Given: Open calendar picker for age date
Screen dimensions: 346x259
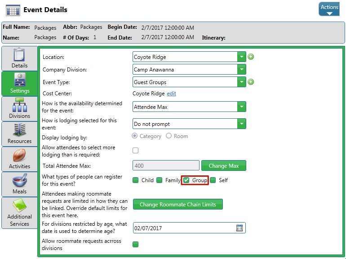Looking at the screenshot, I should 240,228.
